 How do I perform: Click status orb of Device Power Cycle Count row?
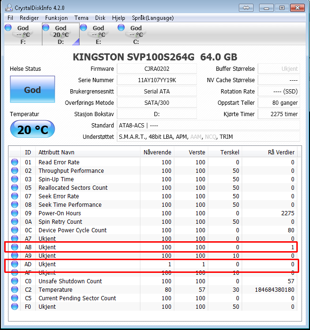pos(15,230)
